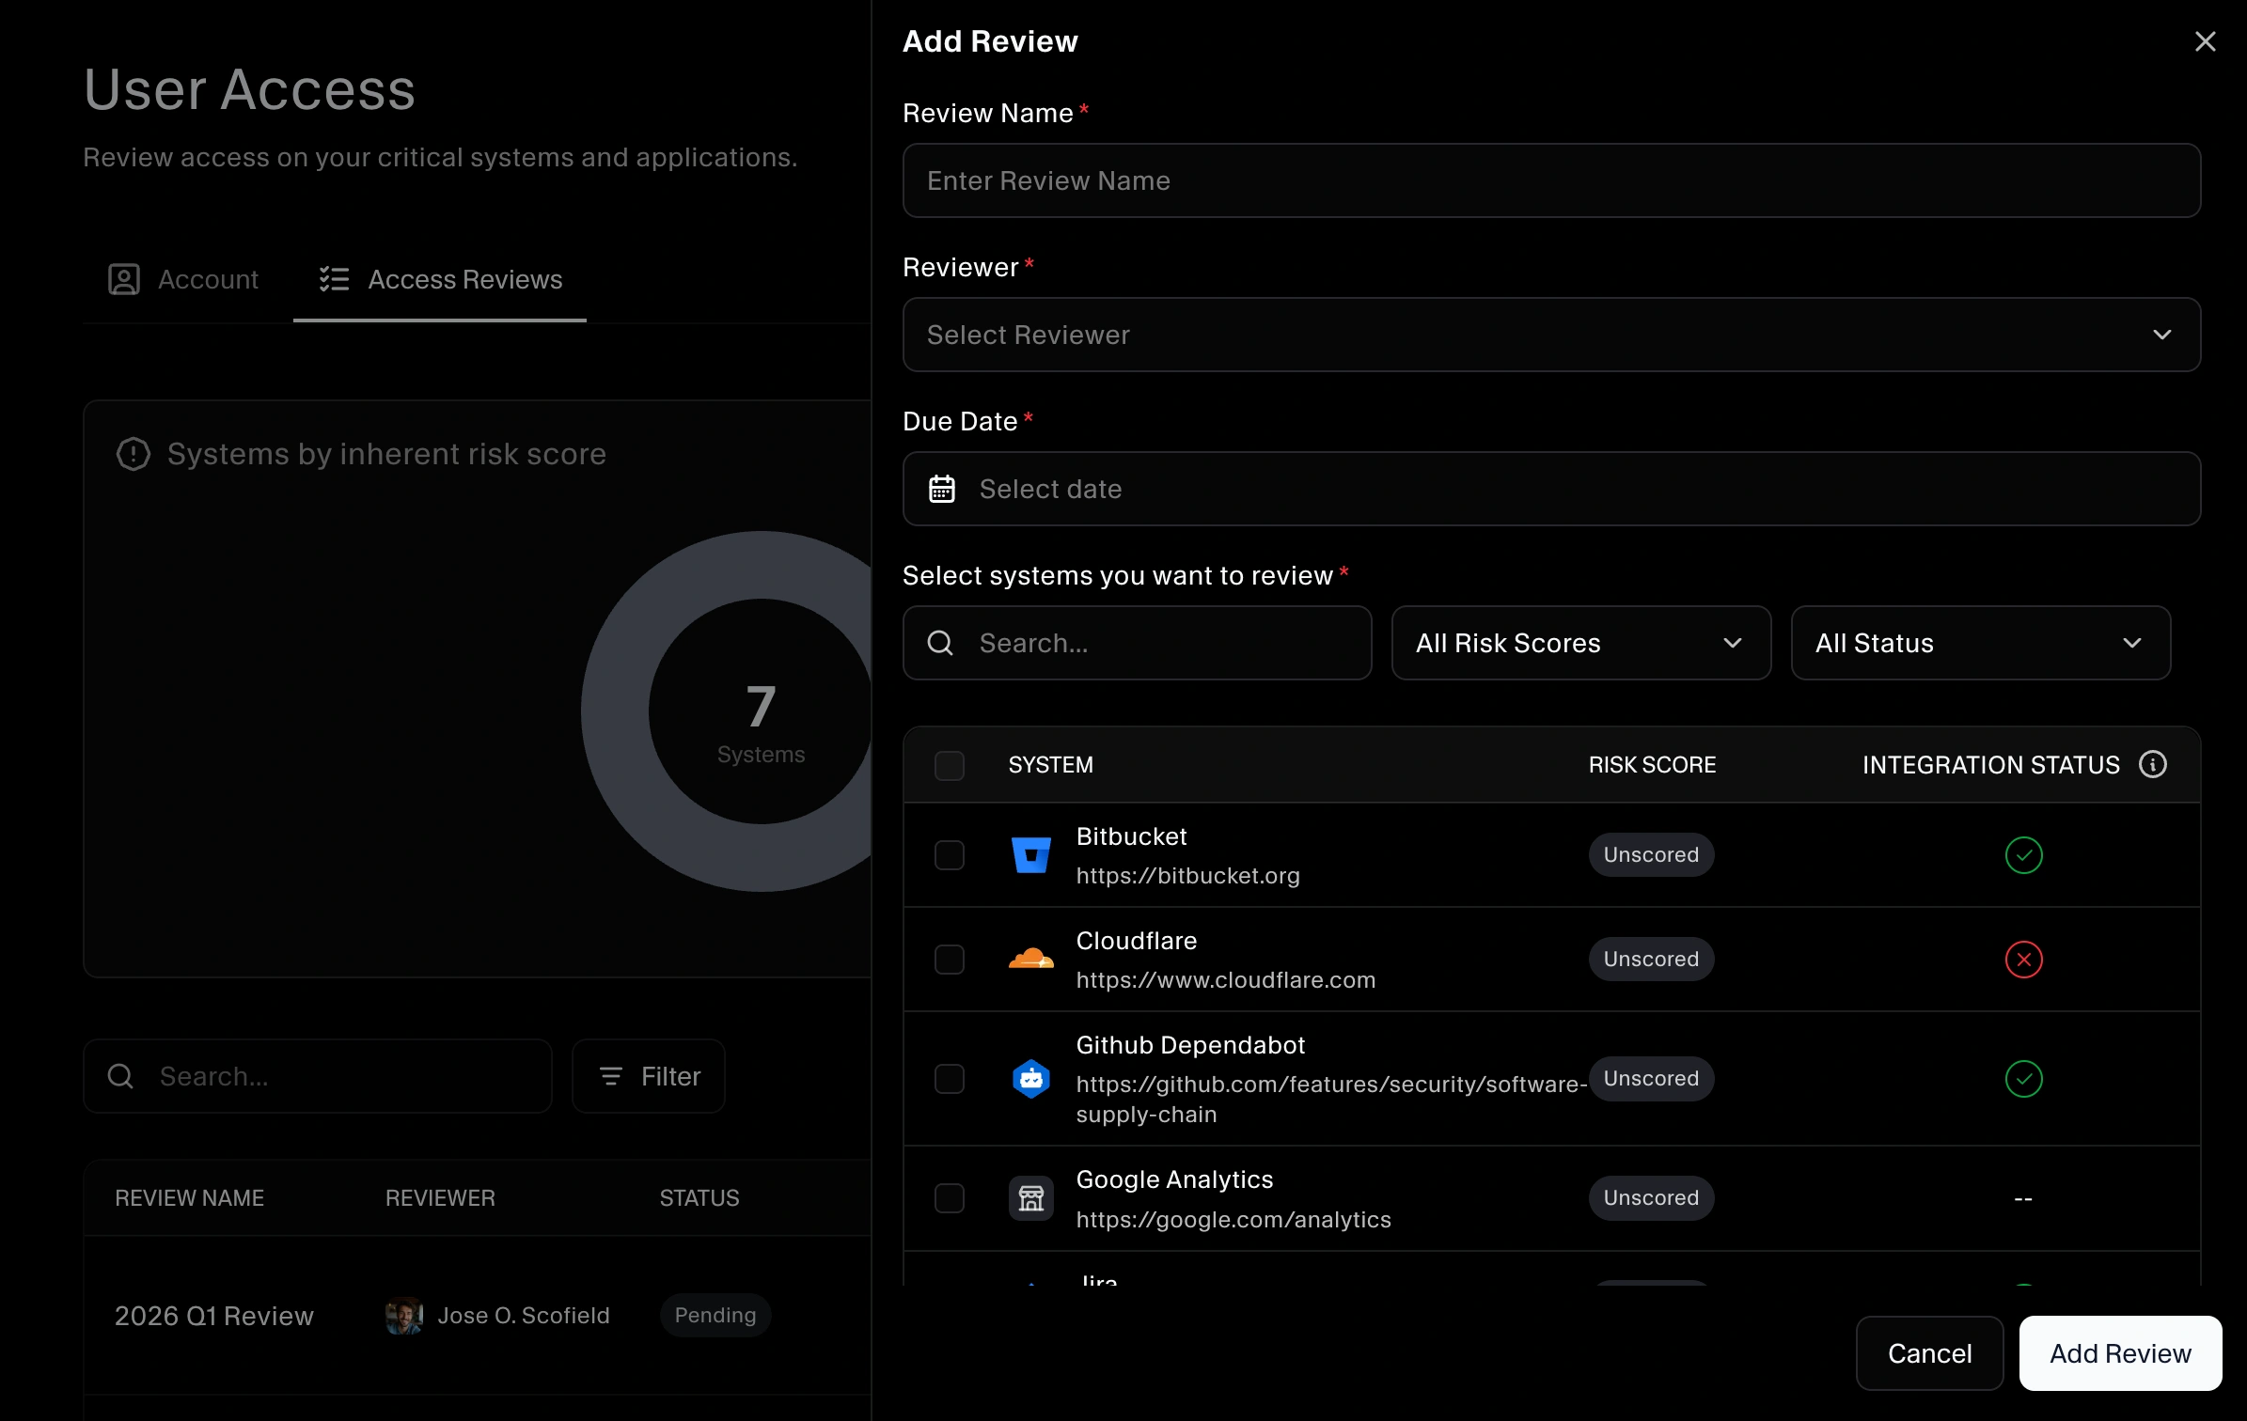This screenshot has height=1421, width=2247.
Task: Open the All Risk Scores dropdown
Action: click(x=1580, y=643)
